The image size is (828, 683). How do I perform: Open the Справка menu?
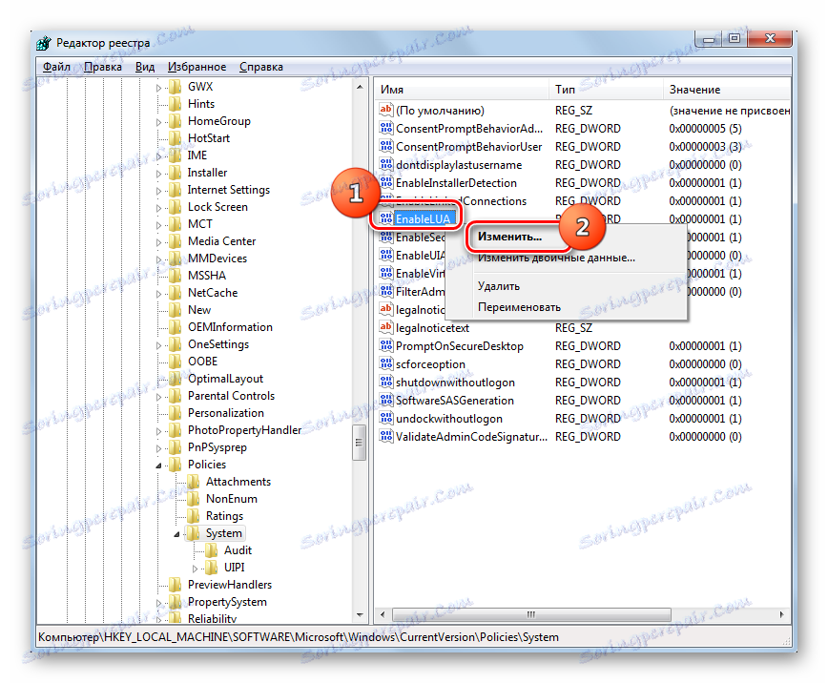[260, 67]
